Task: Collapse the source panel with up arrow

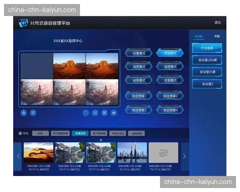Action: click(x=101, y=140)
